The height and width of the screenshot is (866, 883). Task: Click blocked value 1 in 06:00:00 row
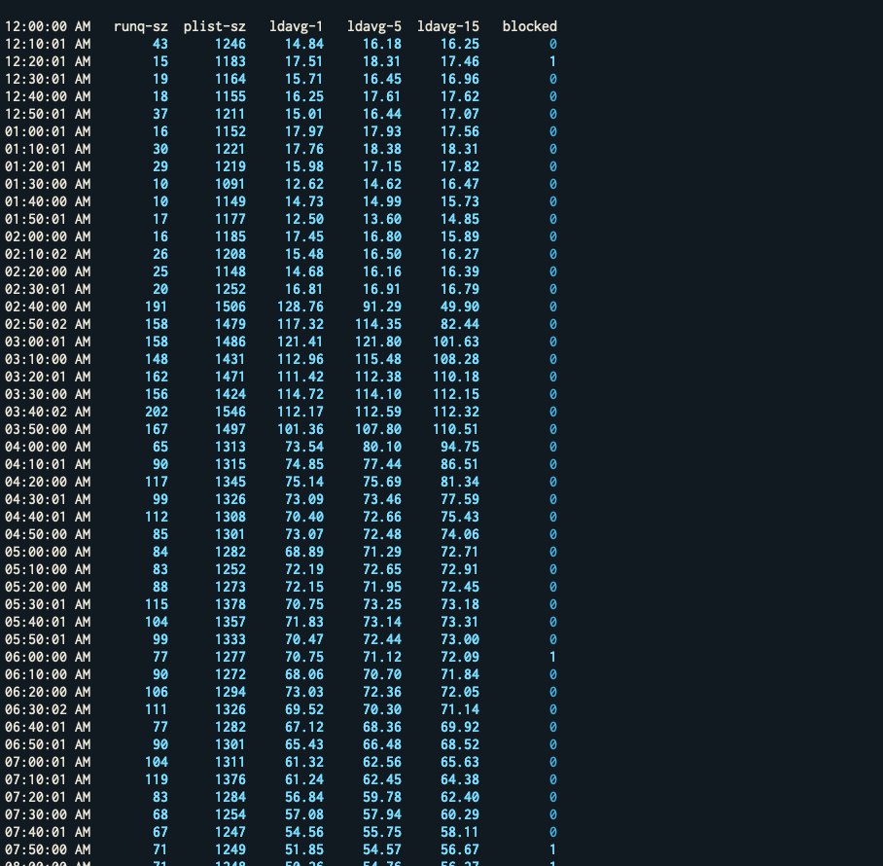point(553,657)
